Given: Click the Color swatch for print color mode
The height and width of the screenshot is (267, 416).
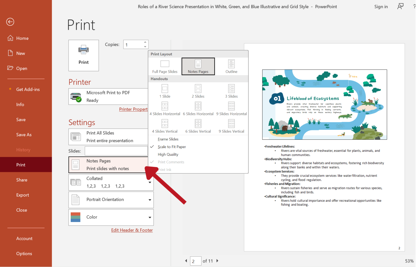Looking at the screenshot, I should click(x=75, y=217).
